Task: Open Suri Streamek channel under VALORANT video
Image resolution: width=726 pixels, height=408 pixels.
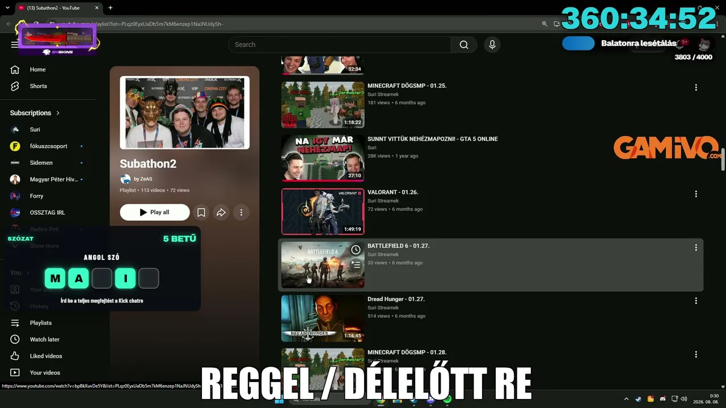Action: coord(383,201)
